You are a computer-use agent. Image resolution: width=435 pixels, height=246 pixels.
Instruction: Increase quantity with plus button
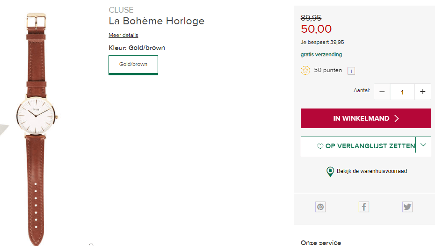point(422,92)
